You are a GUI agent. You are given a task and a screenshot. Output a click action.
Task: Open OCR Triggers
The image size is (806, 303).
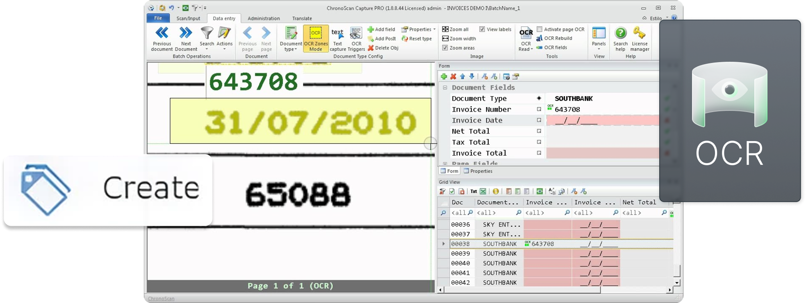pos(356,38)
